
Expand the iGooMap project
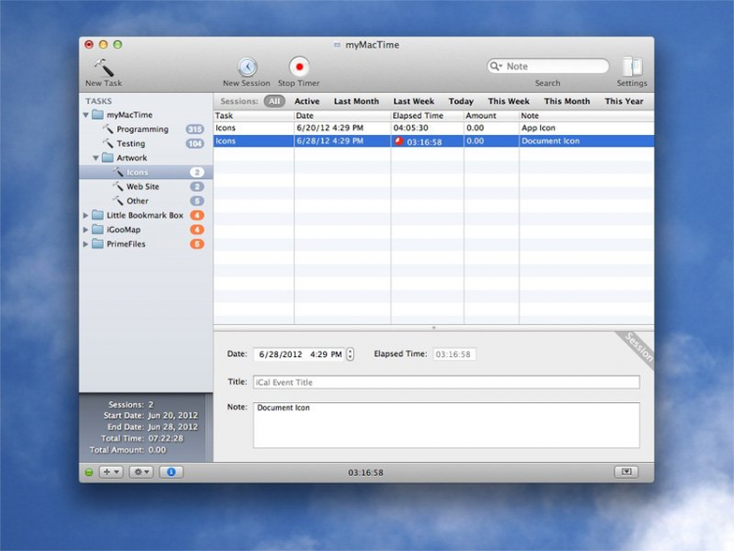pyautogui.click(x=86, y=230)
